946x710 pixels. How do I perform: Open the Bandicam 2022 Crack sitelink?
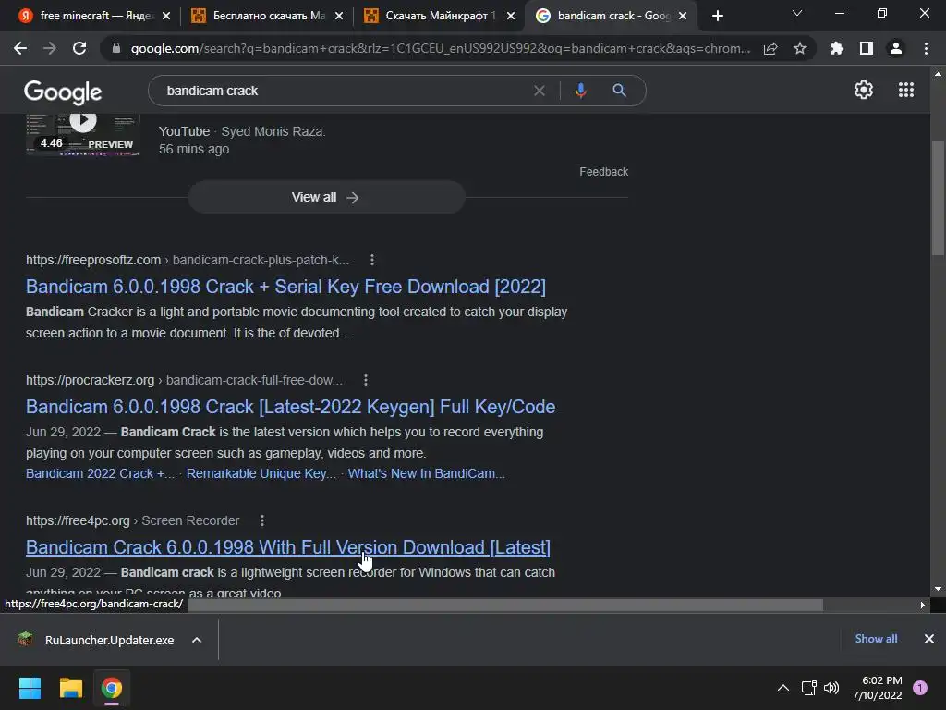[x=100, y=473]
